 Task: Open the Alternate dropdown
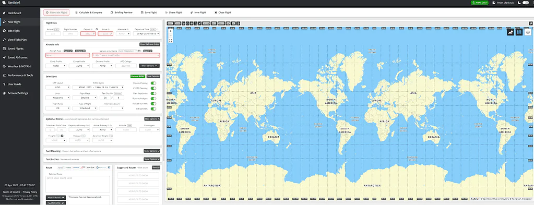pyautogui.click(x=123, y=34)
